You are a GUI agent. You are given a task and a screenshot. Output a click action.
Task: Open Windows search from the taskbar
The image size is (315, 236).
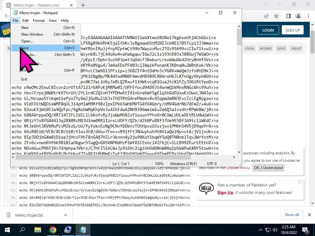(x=22, y=230)
